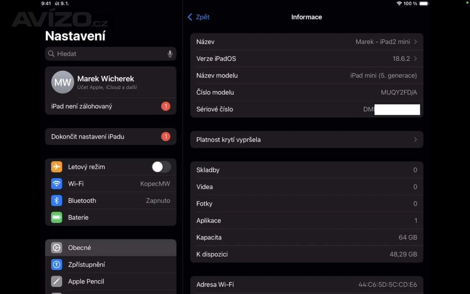Tap red badge on Dokončit nastavení iPadu
The image size is (470, 294).
(x=165, y=136)
